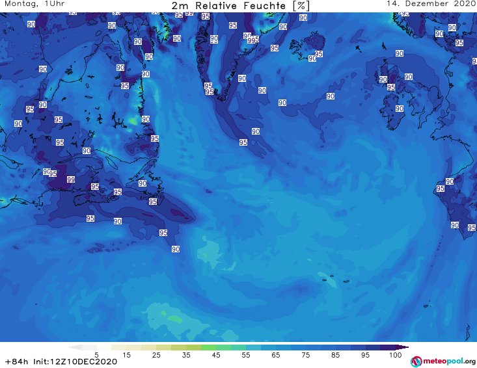Click the legend value '85'
The height and width of the screenshot is (368, 477).
pyautogui.click(x=336, y=355)
